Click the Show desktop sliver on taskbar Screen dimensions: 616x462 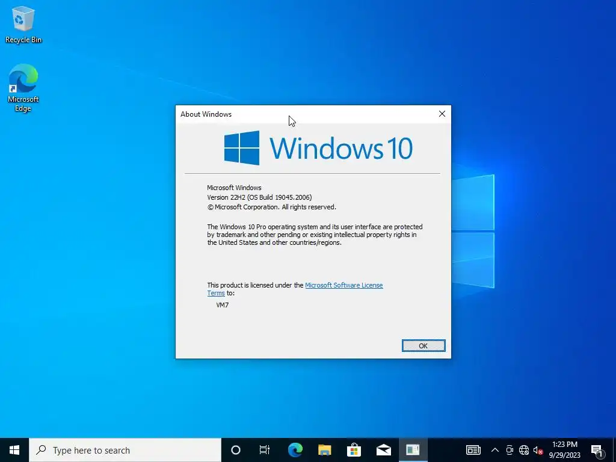[x=614, y=450]
